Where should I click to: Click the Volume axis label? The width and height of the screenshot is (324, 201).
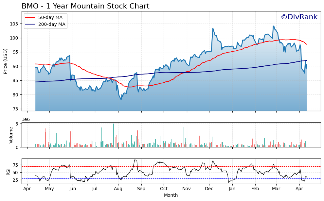click(x=11, y=135)
